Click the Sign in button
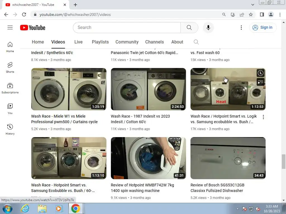 point(263,28)
